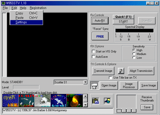Close the W95SSTV window
The width and height of the screenshot is (160, 115).
157,3
